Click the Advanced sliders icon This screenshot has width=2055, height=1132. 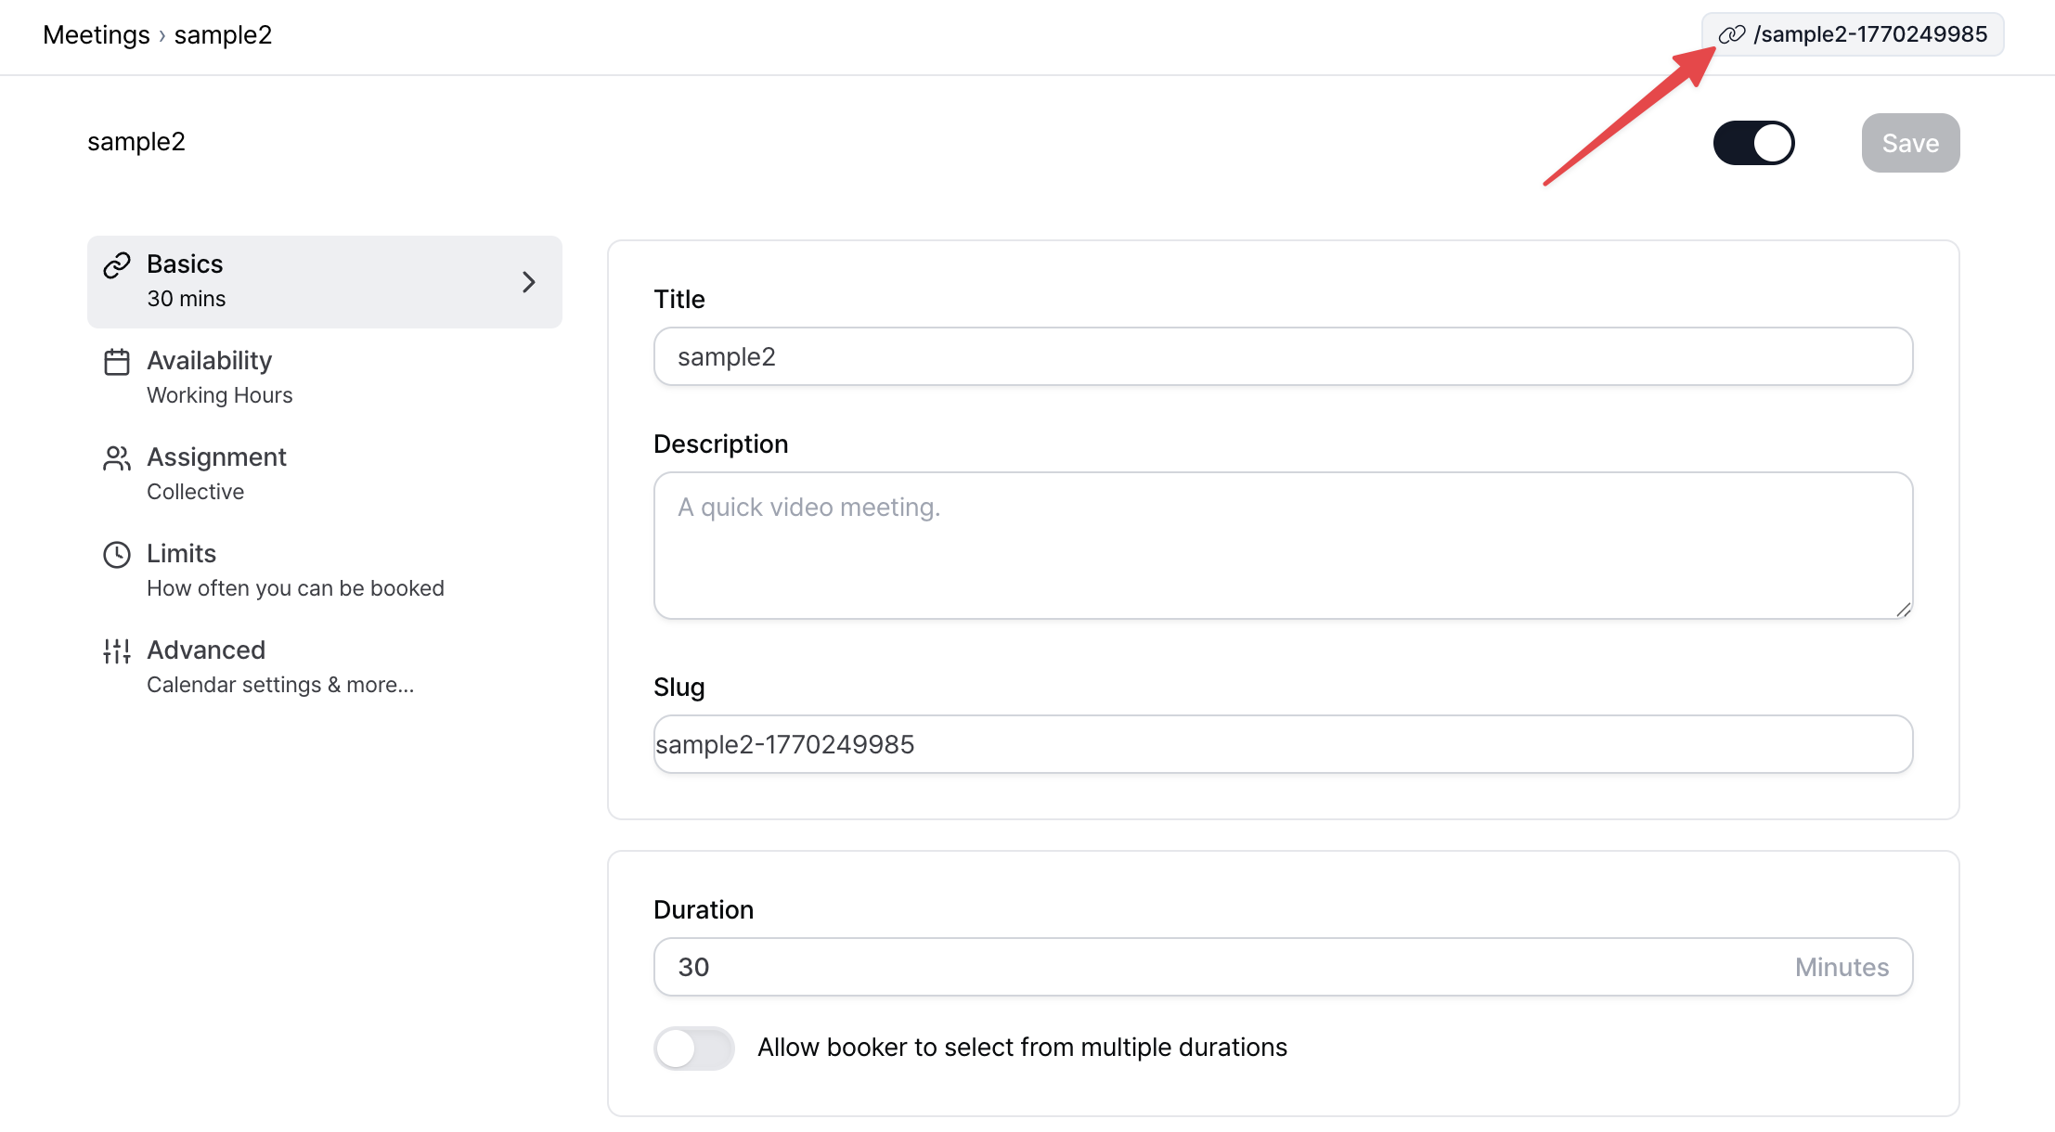click(x=117, y=651)
